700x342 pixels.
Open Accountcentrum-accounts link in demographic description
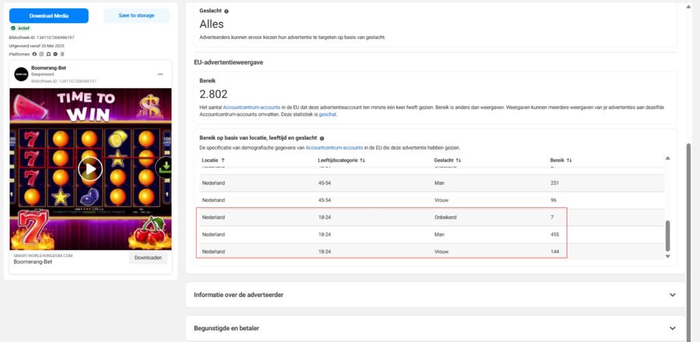[x=334, y=148]
